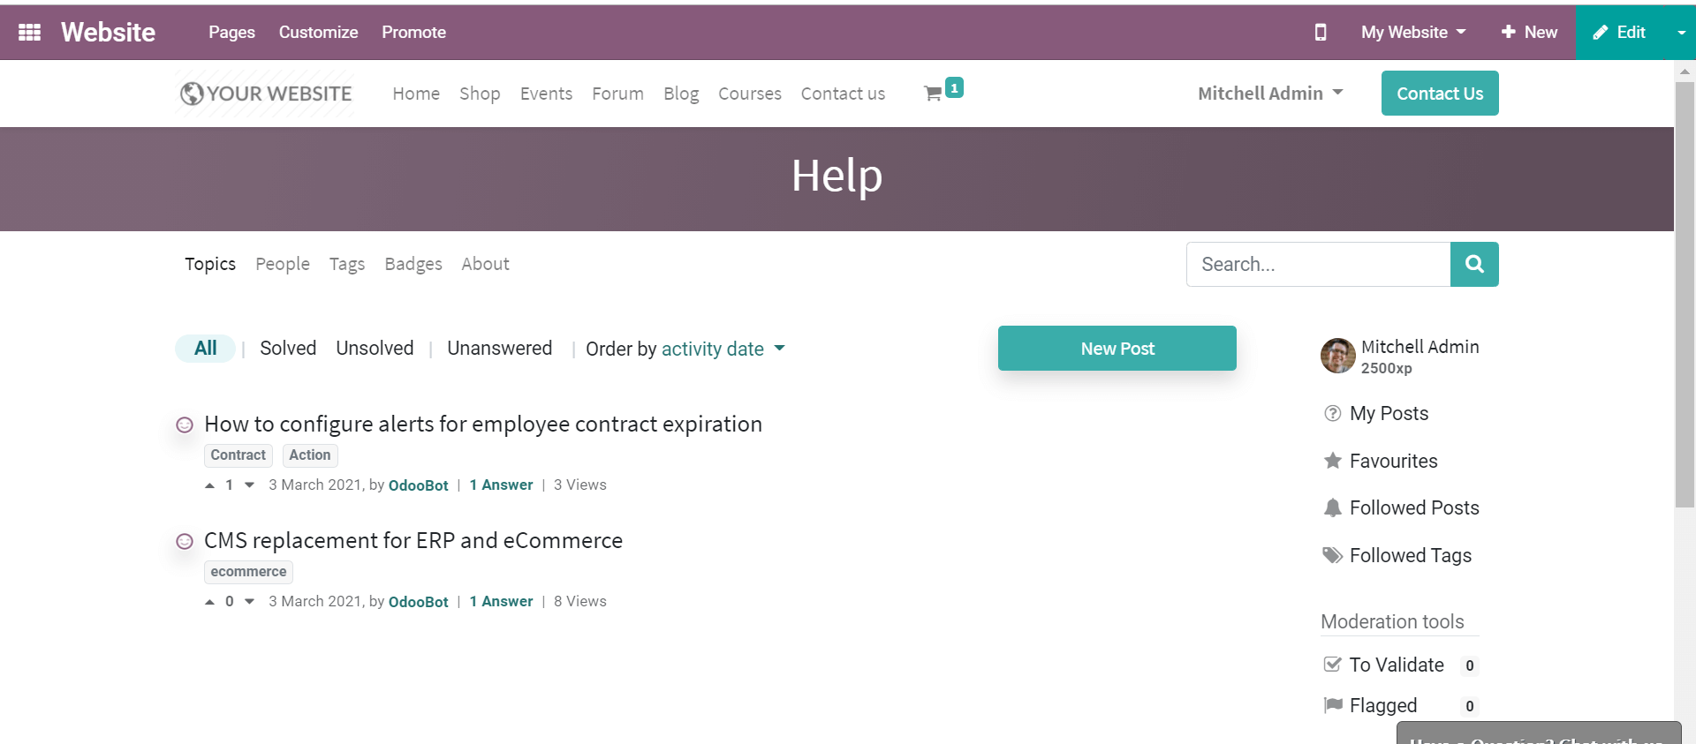
Task: Click the Action tag
Action: click(x=310, y=455)
